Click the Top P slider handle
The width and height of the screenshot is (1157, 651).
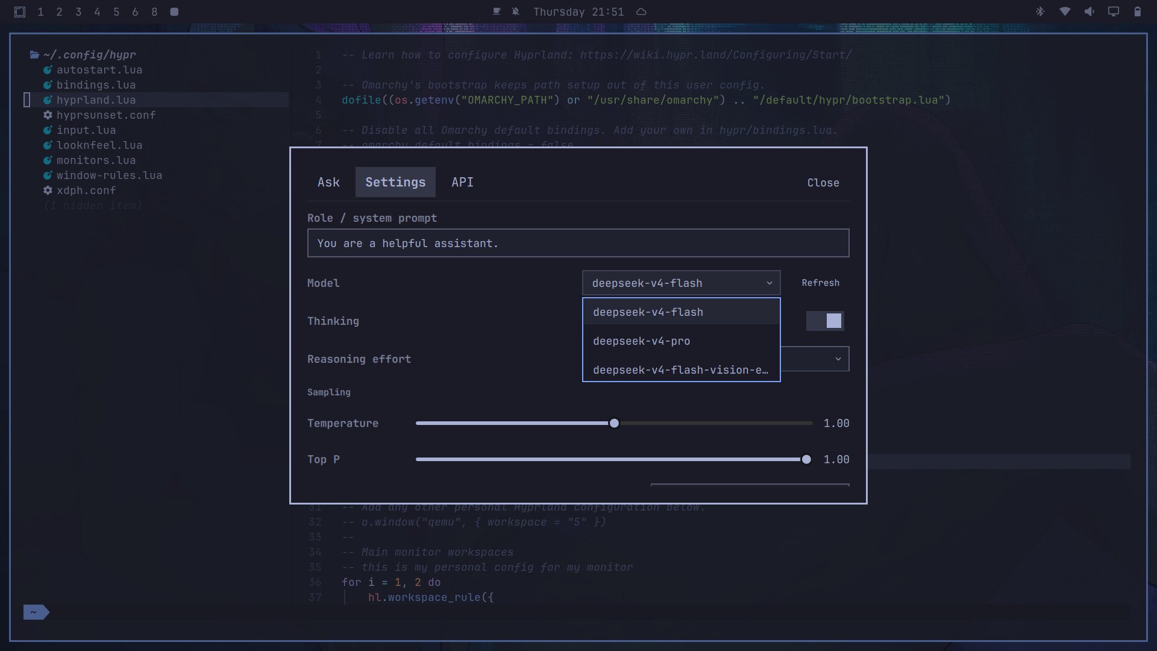(806, 459)
